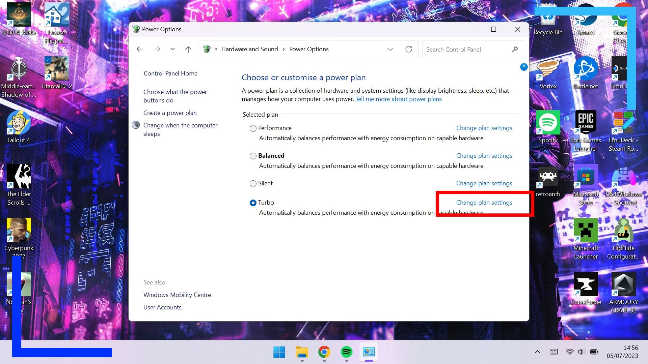Open Control Panel Home
648x364 pixels.
[170, 73]
